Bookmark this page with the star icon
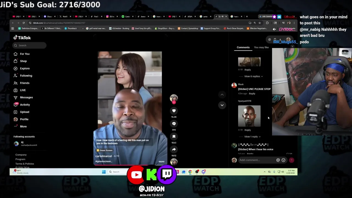Screen dimensions: 352x198 (259, 23)
